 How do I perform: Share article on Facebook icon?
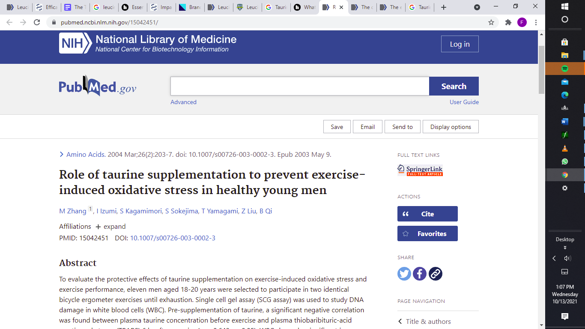click(420, 274)
